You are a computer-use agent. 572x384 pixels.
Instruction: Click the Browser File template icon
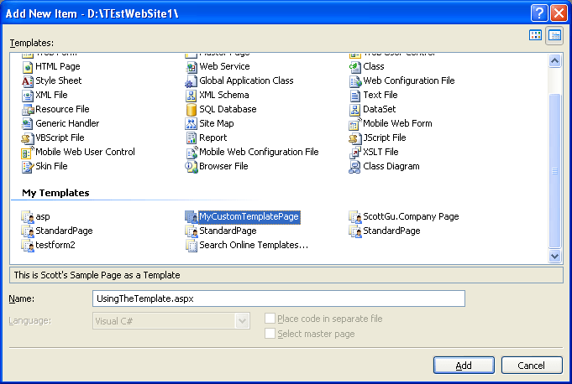point(192,167)
